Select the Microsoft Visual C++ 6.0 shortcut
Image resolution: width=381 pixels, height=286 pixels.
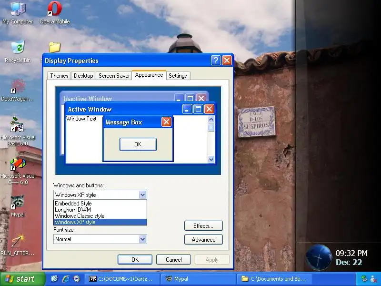pos(18,170)
